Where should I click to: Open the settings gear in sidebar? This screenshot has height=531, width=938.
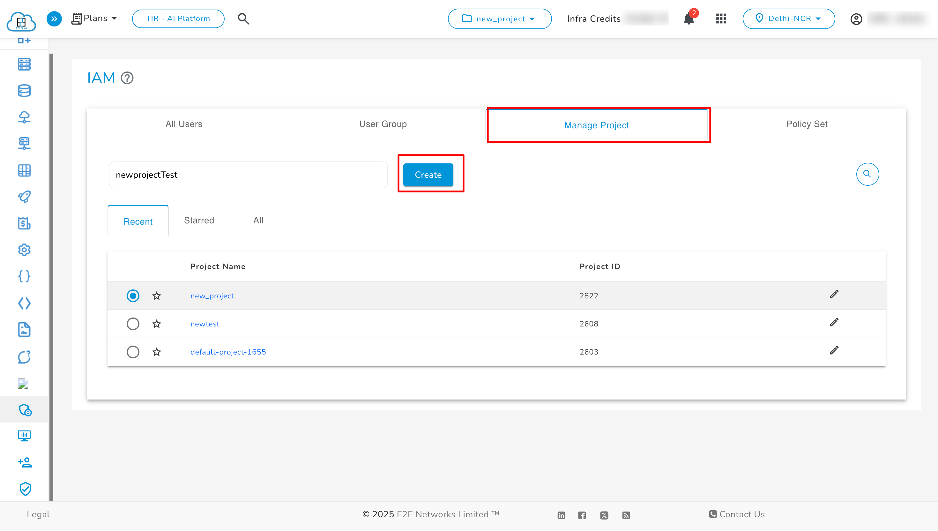click(x=24, y=250)
